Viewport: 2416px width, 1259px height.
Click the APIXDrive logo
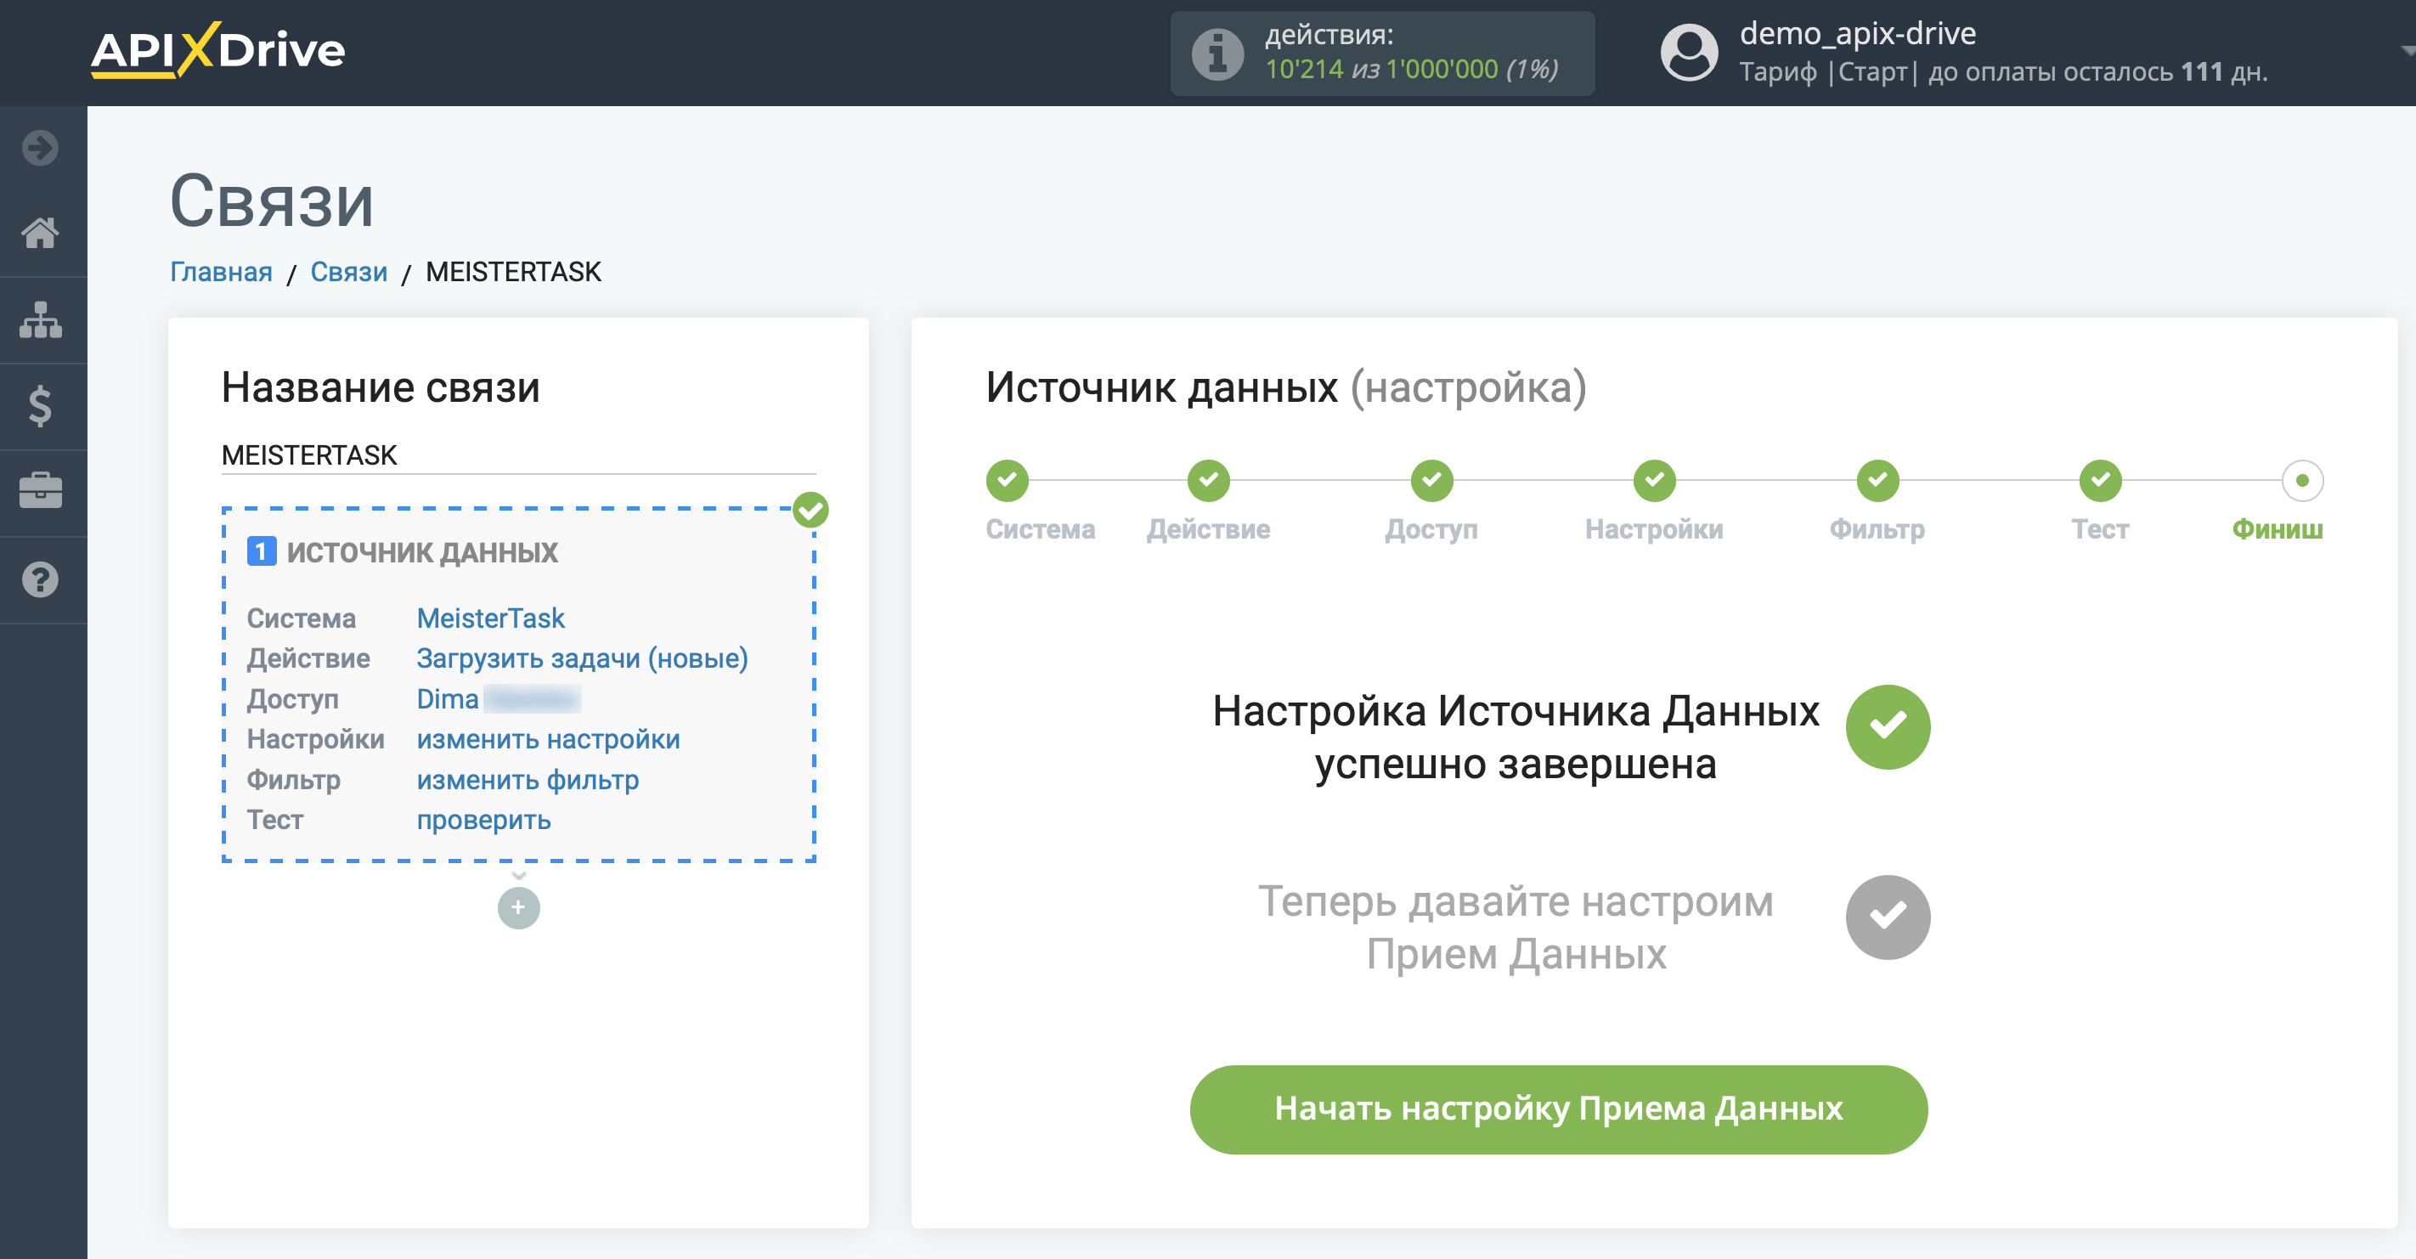217,51
